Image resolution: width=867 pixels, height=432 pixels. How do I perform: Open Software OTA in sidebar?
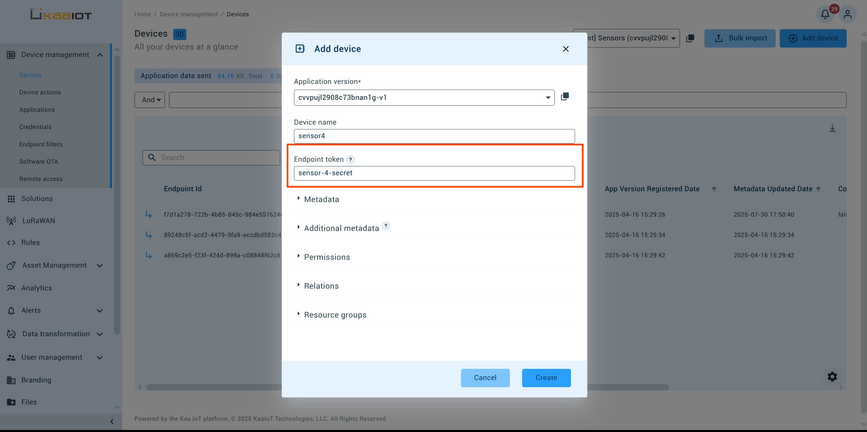pos(38,162)
